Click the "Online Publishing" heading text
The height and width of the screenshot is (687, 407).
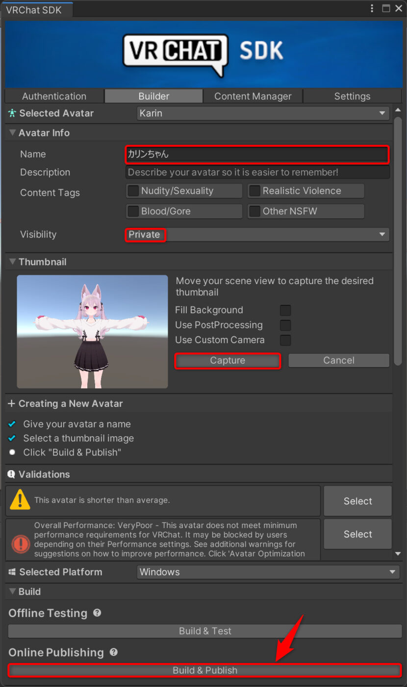tap(56, 653)
